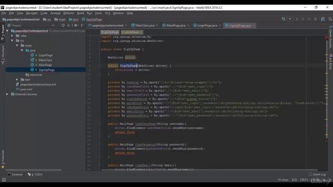Collapse the pageobjectseleniumtest root node

pyautogui.click(x=7, y=31)
